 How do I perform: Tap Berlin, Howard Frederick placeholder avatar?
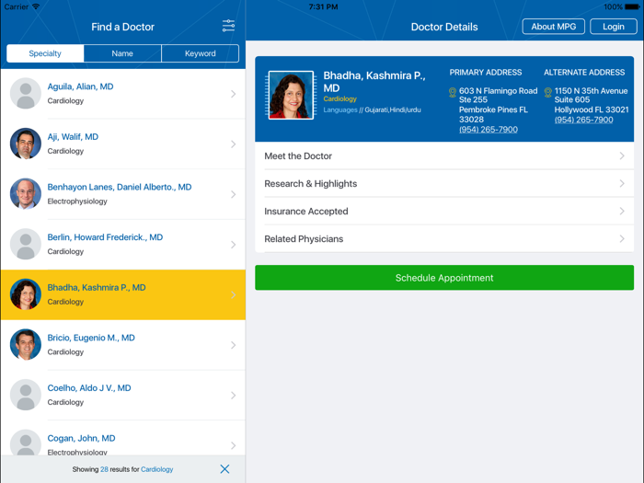[x=26, y=245]
